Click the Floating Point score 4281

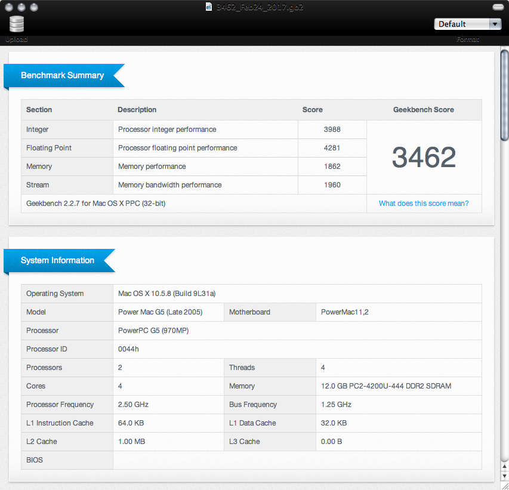click(332, 148)
